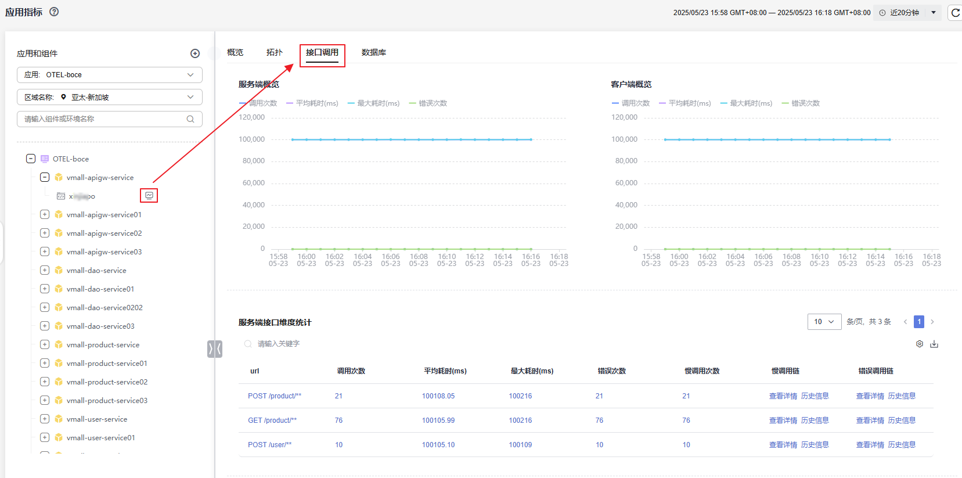Toggle 最大耗时(ms) legend in 服务端概览 chart
Image resolution: width=962 pixels, height=478 pixels.
374,103
